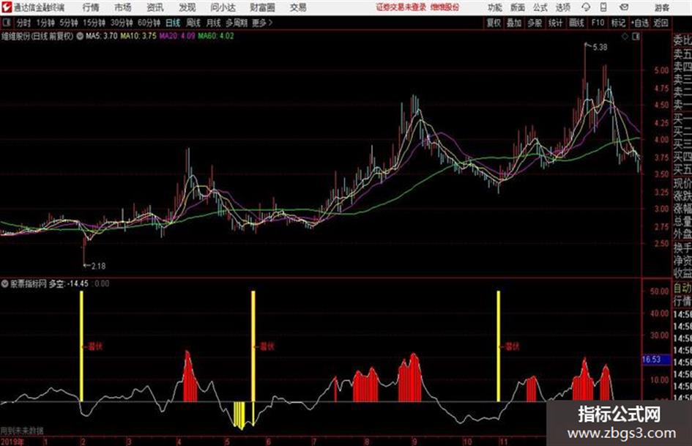
Task: Toggle the left side panel icon
Action: [6, 23]
